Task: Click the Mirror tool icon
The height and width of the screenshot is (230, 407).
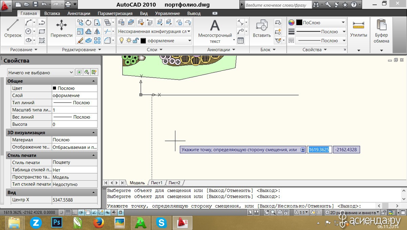Action: coord(97,32)
